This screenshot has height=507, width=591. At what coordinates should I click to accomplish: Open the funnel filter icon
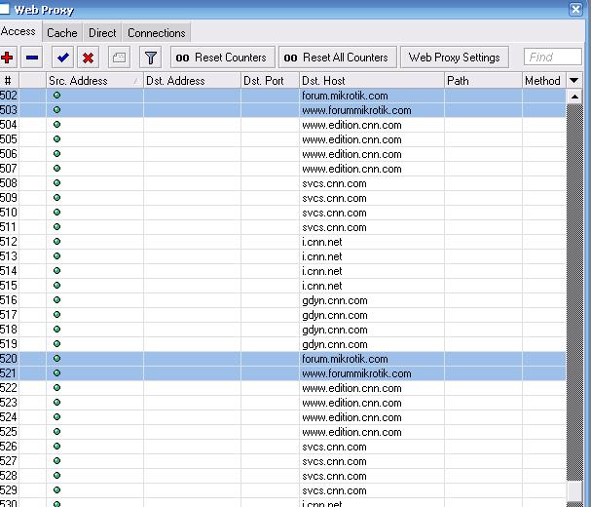(x=150, y=58)
